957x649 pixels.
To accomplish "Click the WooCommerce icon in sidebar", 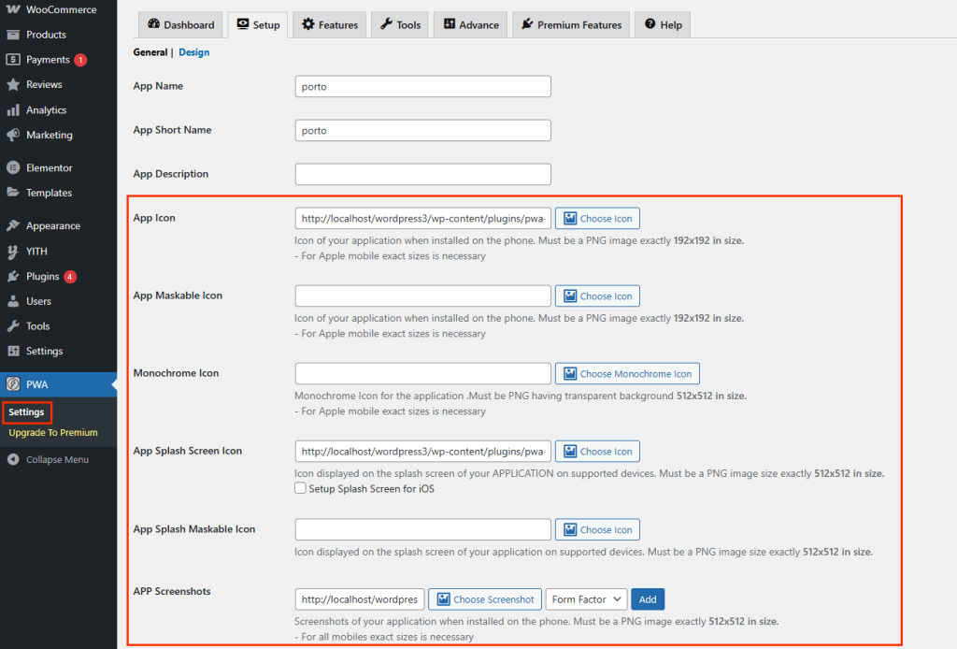I will point(13,9).
